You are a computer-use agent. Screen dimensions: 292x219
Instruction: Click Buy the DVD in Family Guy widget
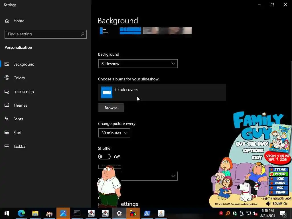[x=252, y=144]
